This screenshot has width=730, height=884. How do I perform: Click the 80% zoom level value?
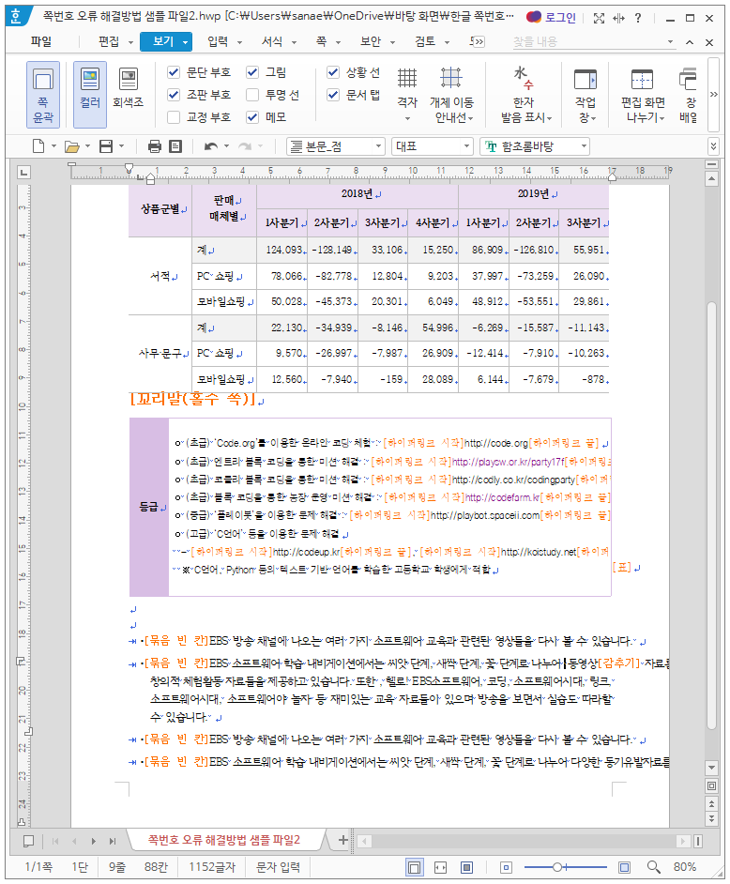(x=684, y=867)
